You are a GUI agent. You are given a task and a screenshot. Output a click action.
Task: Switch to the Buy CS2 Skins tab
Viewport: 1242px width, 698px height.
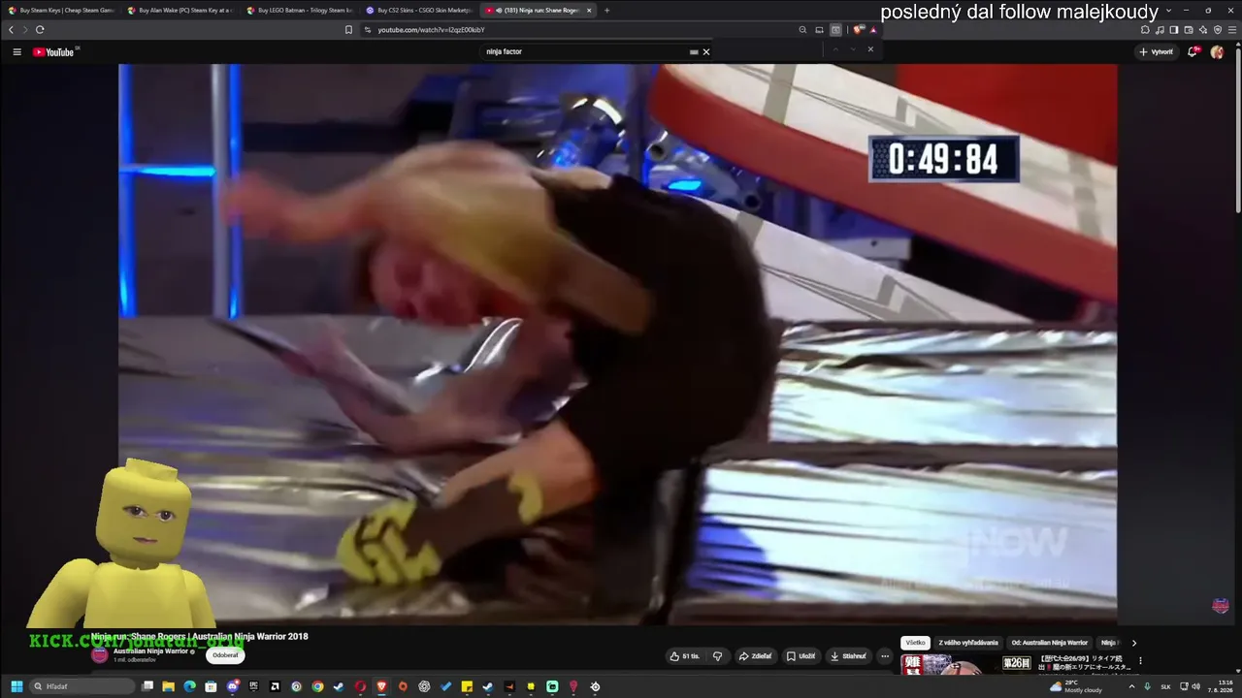419,11
